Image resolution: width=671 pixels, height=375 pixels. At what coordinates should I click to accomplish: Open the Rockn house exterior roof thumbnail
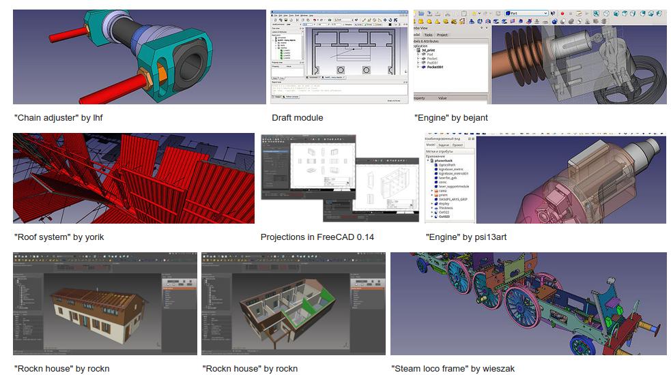105,303
